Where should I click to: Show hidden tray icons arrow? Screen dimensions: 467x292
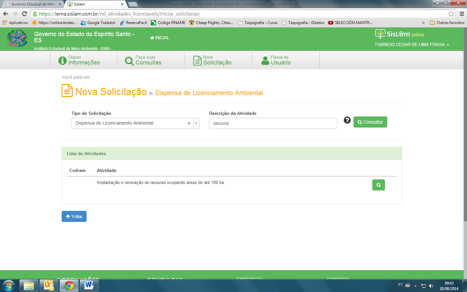pyautogui.click(x=415, y=286)
